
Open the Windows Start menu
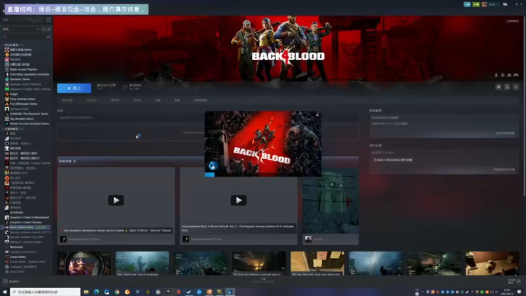(5, 292)
